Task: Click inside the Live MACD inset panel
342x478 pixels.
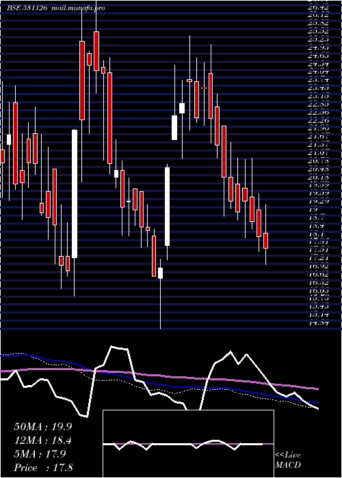Action: 188,444
